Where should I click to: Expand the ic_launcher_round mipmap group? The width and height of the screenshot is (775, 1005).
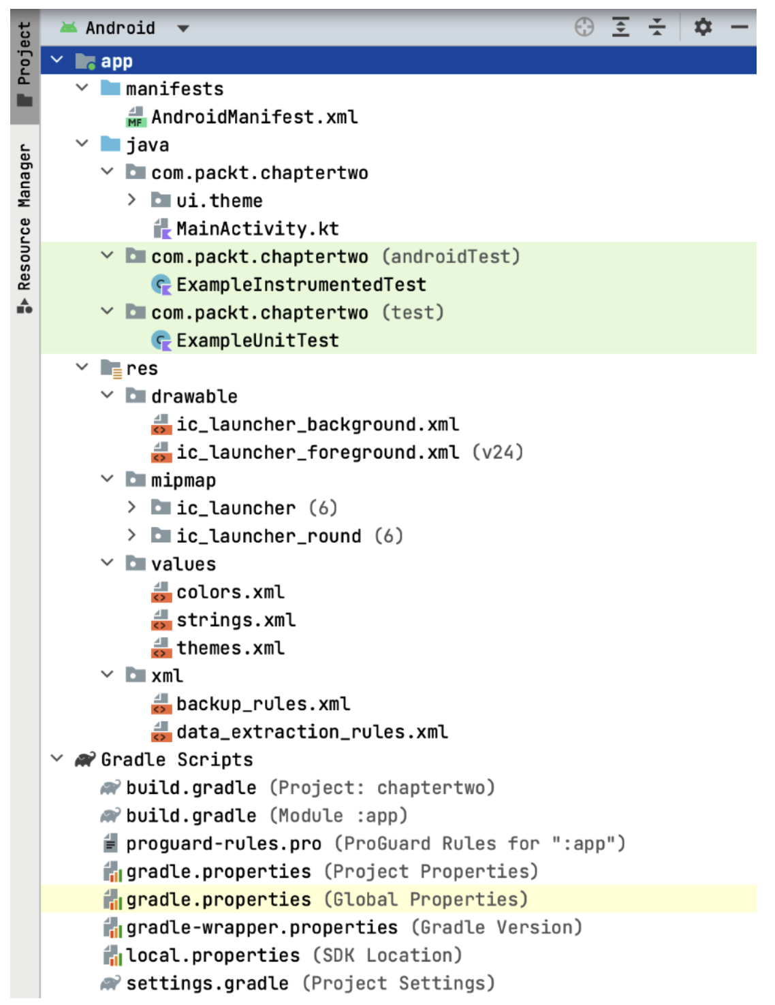pos(132,536)
